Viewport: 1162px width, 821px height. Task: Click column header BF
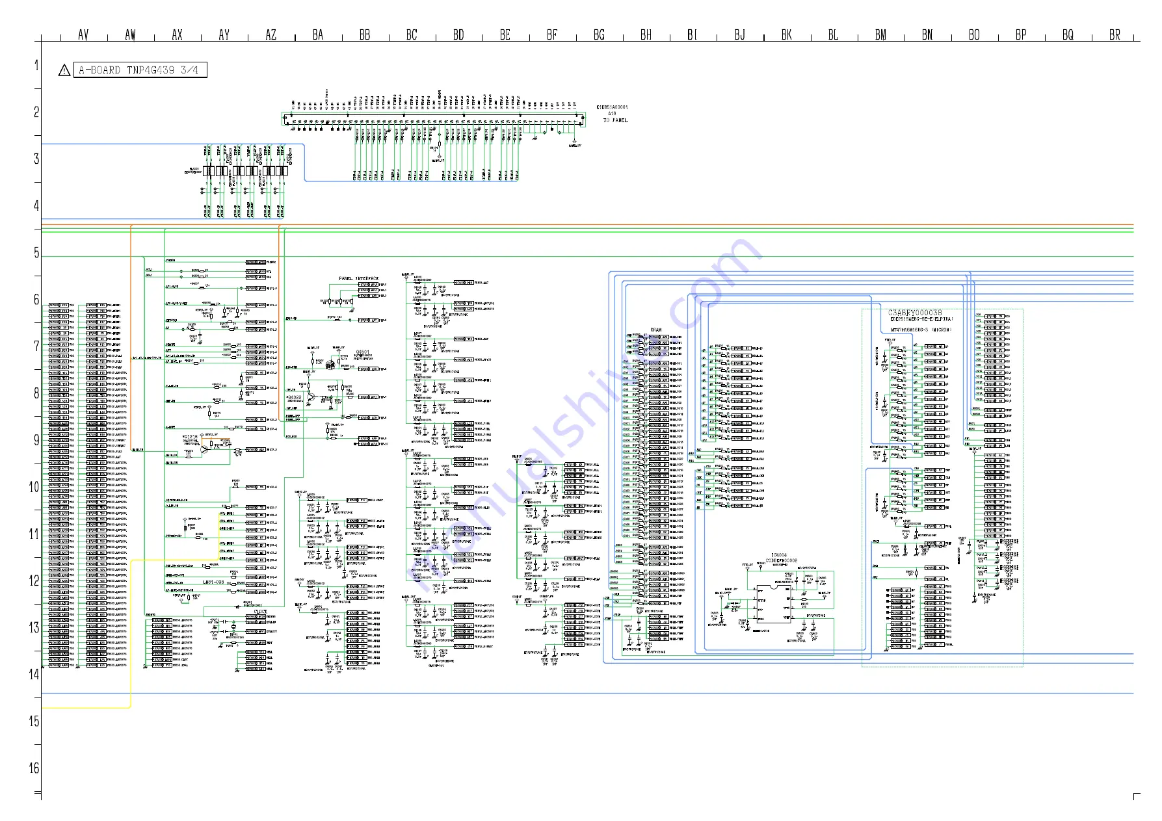tap(552, 35)
